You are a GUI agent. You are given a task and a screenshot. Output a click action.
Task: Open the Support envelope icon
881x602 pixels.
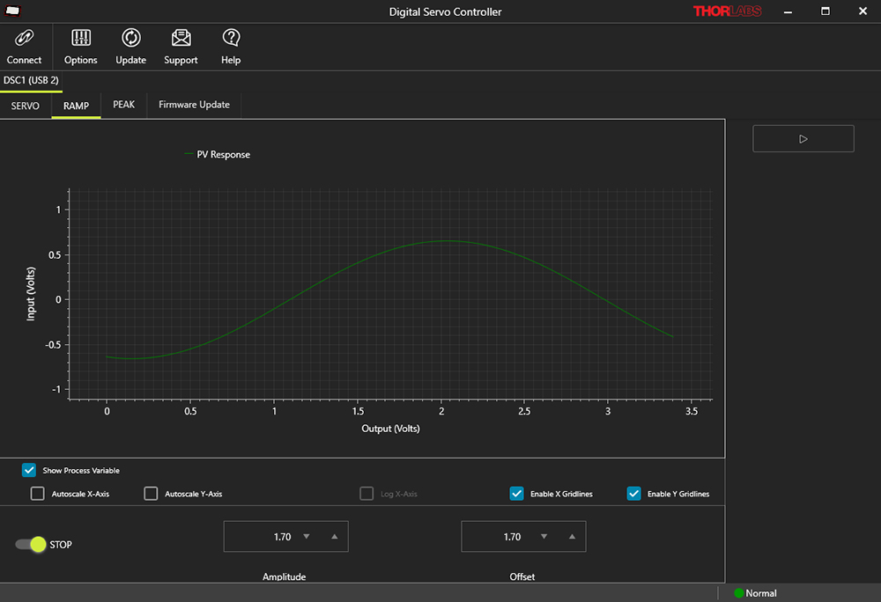pyautogui.click(x=181, y=38)
